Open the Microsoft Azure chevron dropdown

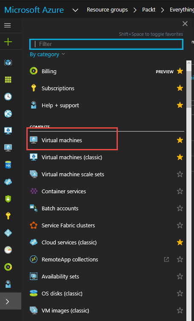75,10
